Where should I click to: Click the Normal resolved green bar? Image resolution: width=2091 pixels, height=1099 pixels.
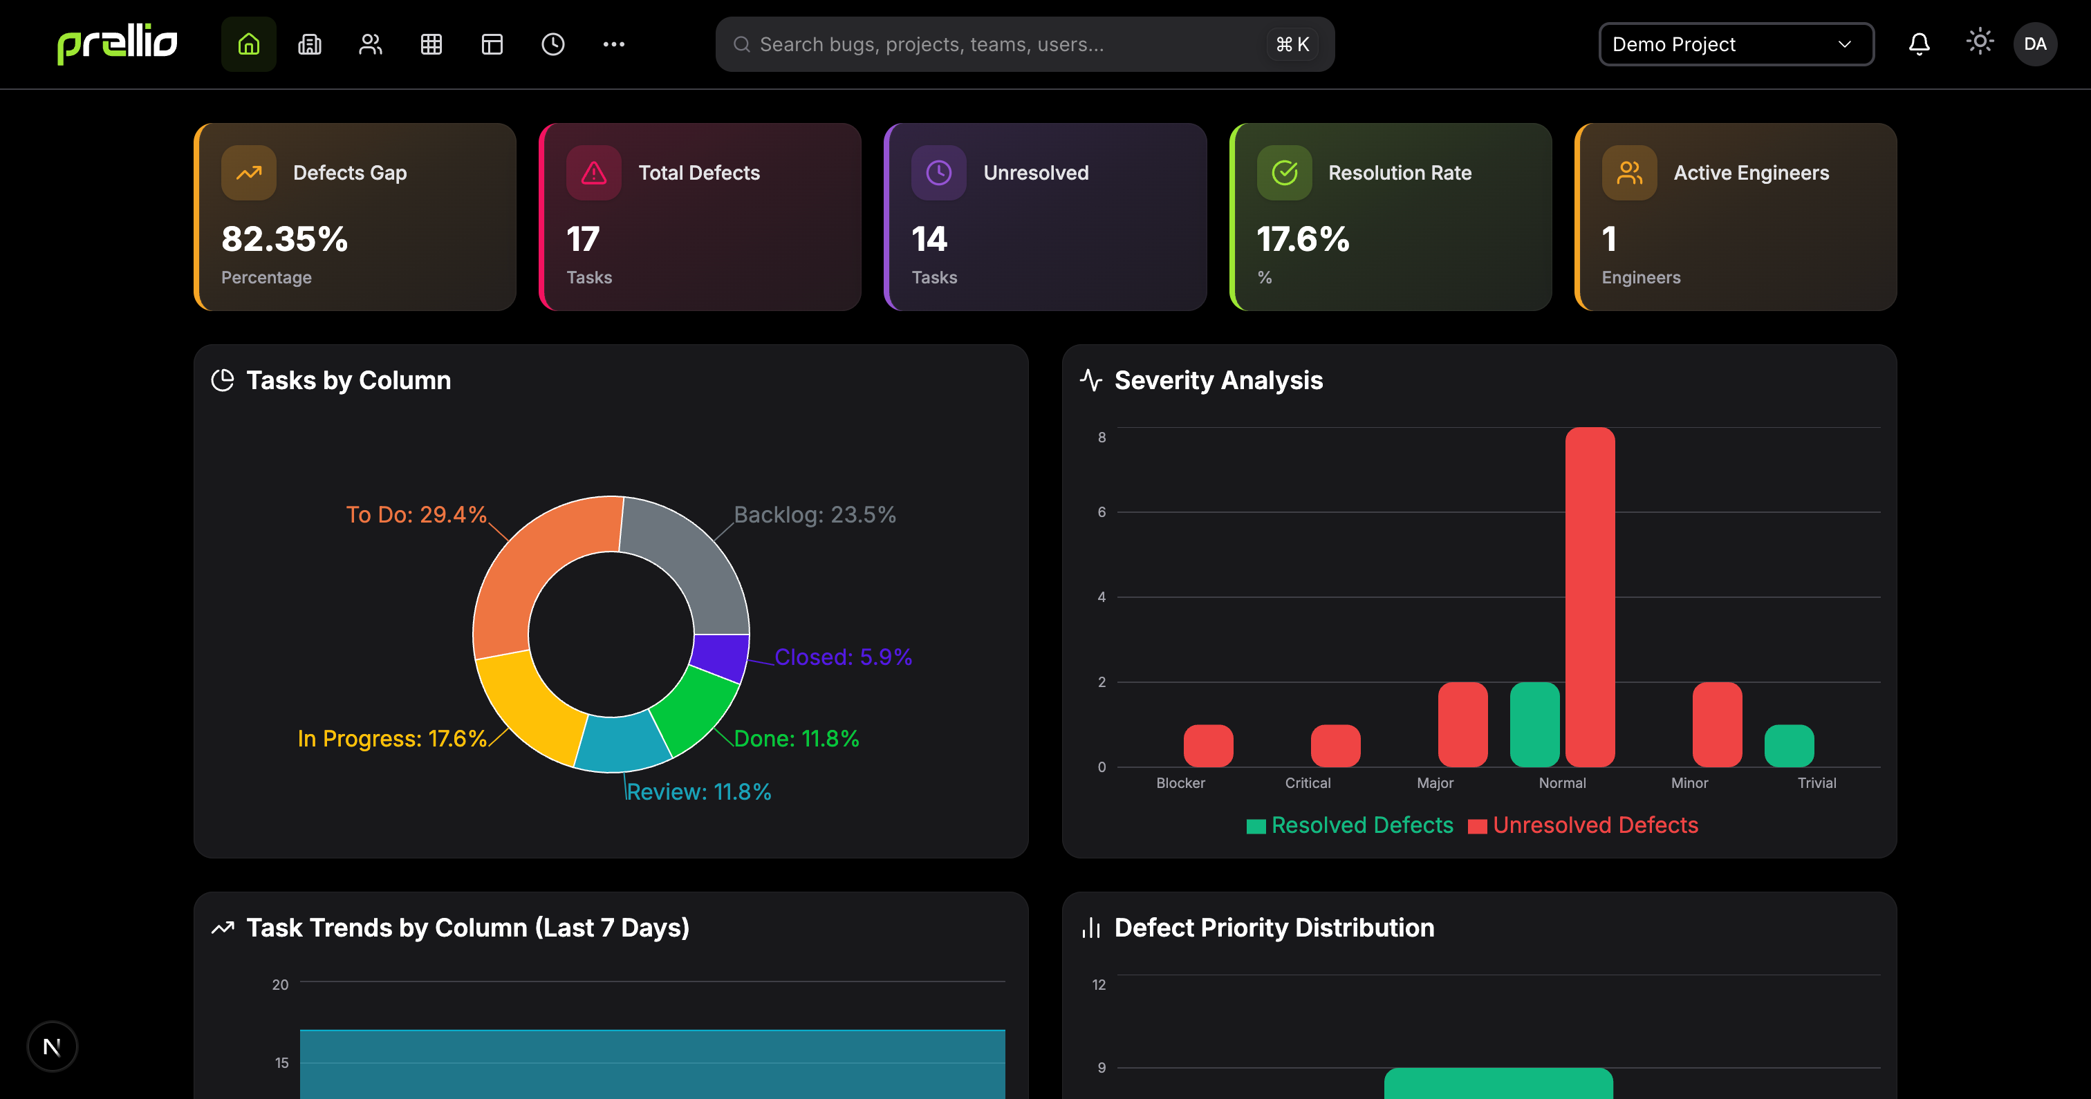point(1534,724)
